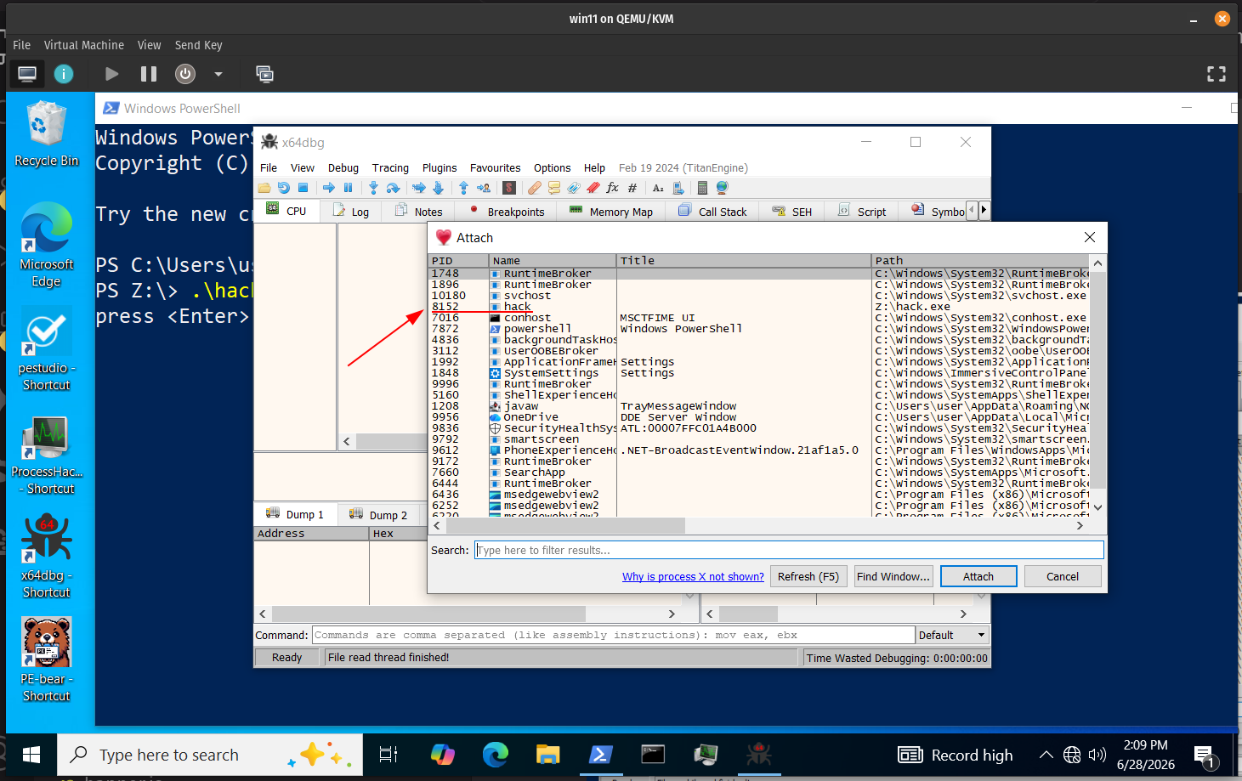The width and height of the screenshot is (1242, 781).
Task: Open the Plugins menu in x64dbg
Action: [440, 168]
